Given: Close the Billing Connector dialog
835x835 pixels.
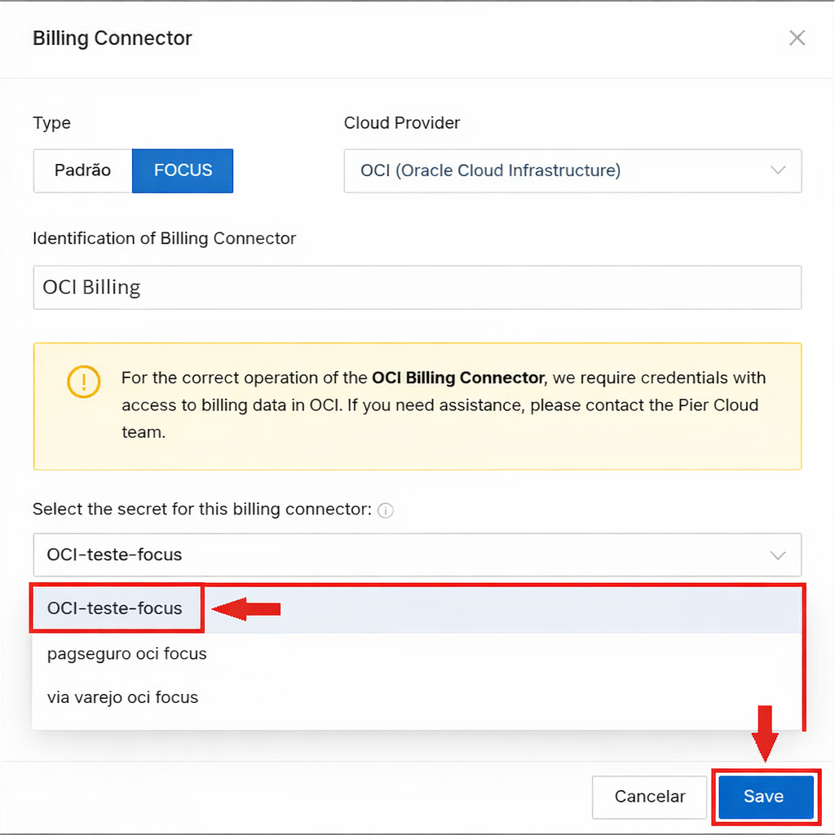Looking at the screenshot, I should pos(797,38).
